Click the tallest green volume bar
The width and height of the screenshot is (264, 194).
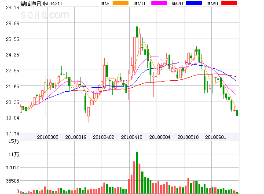click(x=137, y=173)
